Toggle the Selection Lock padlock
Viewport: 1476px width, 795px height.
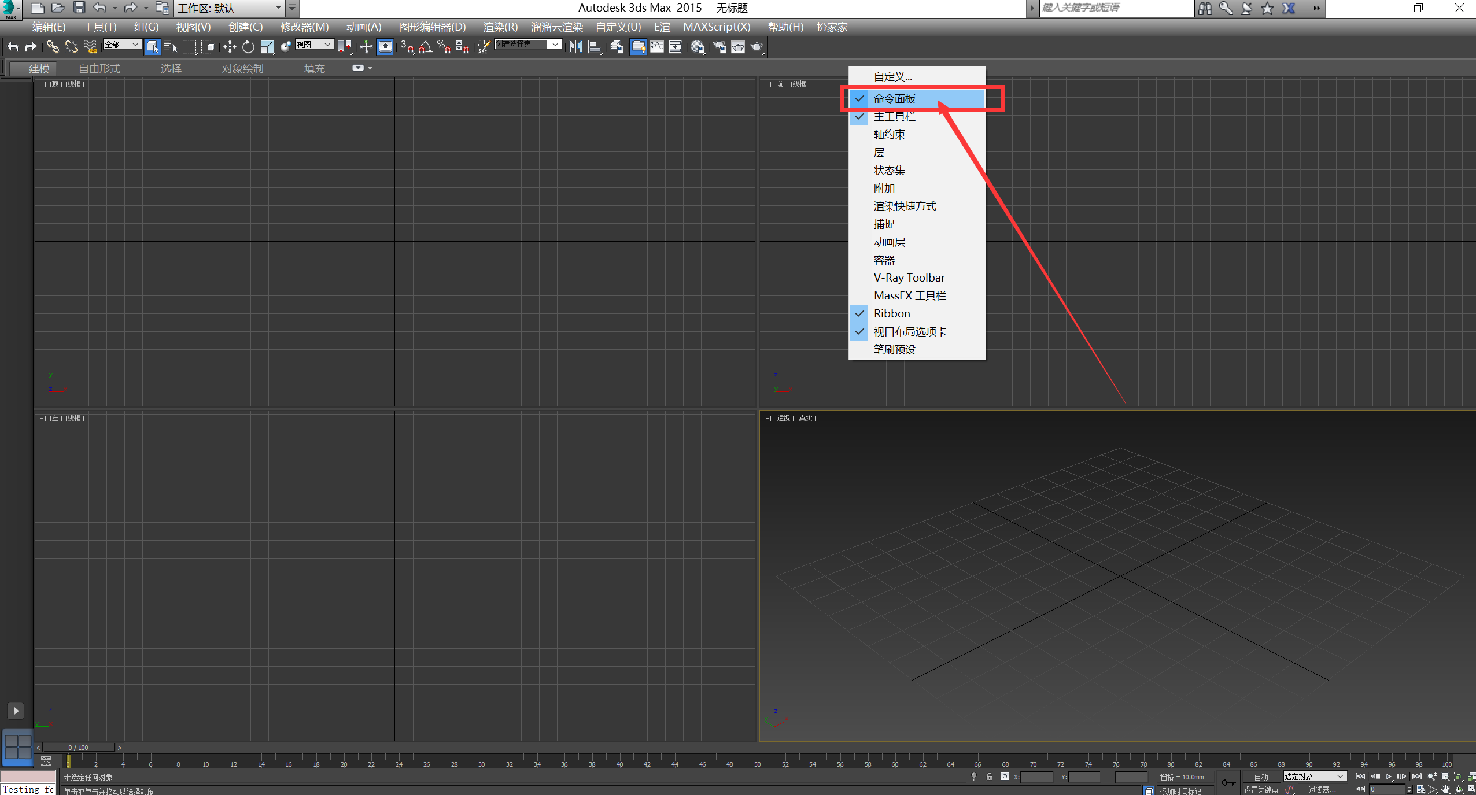pyautogui.click(x=989, y=776)
